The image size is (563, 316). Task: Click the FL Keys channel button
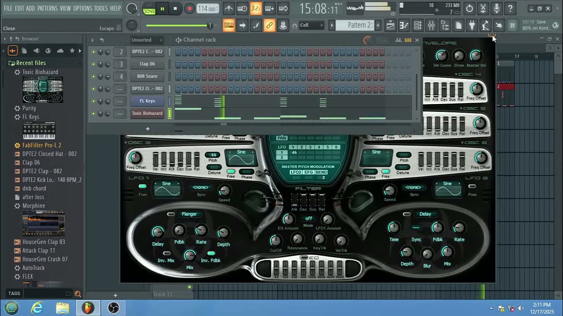tap(147, 101)
